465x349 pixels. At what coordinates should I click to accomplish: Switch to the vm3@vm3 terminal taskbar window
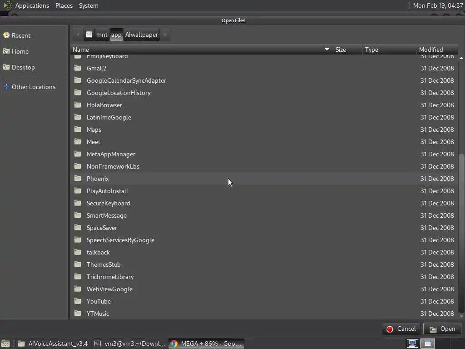click(130, 344)
